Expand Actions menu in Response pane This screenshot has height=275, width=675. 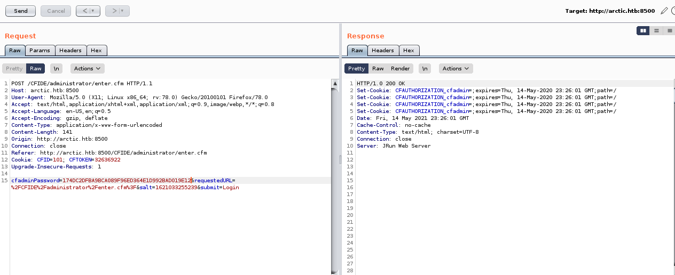coord(456,68)
